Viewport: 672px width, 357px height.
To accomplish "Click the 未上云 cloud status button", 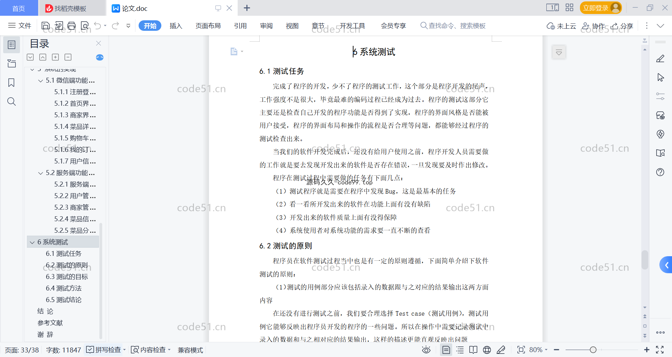I will coord(561,26).
